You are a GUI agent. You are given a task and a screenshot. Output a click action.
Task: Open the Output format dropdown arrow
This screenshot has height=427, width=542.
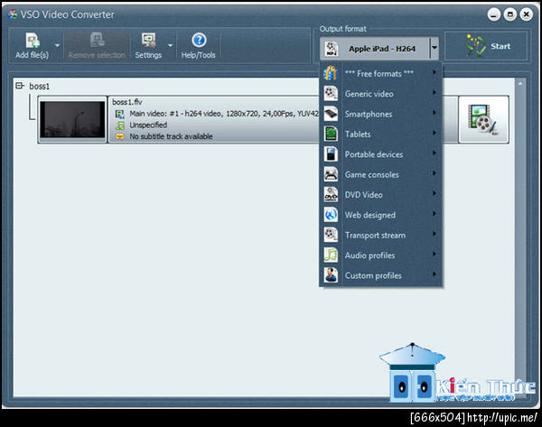pyautogui.click(x=435, y=48)
